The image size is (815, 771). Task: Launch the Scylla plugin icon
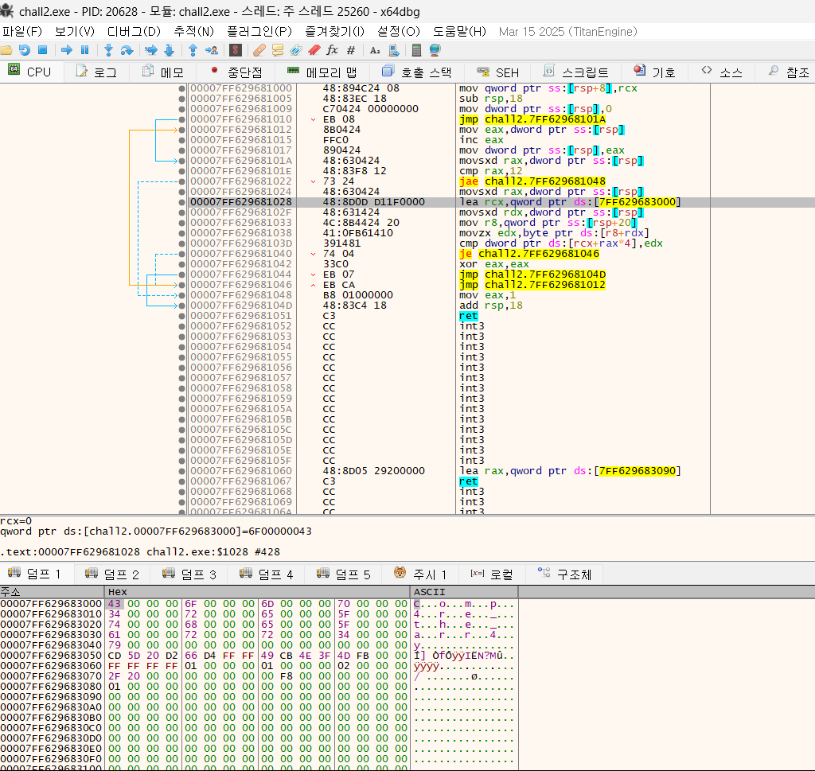235,49
